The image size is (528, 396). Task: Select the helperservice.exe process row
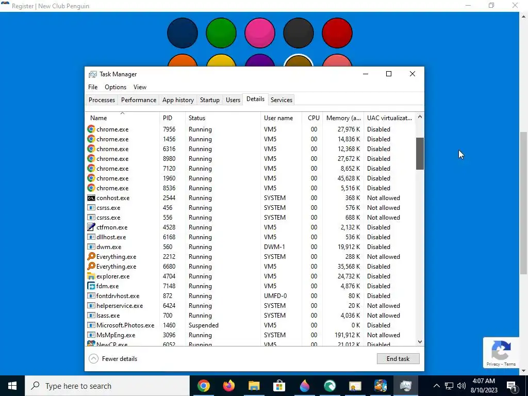[x=251, y=306]
